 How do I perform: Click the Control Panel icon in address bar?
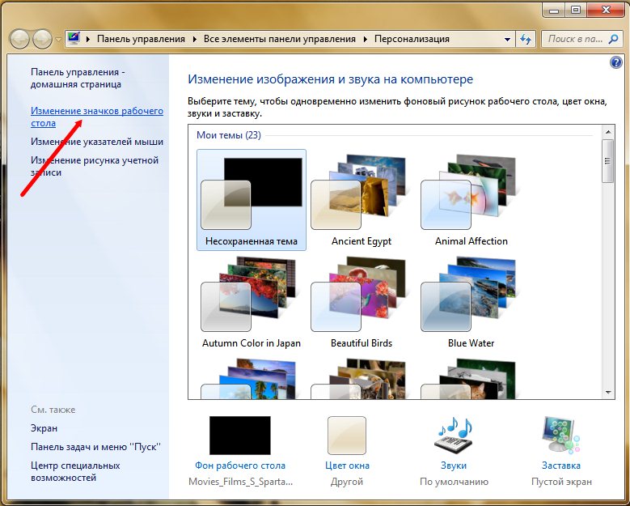74,39
